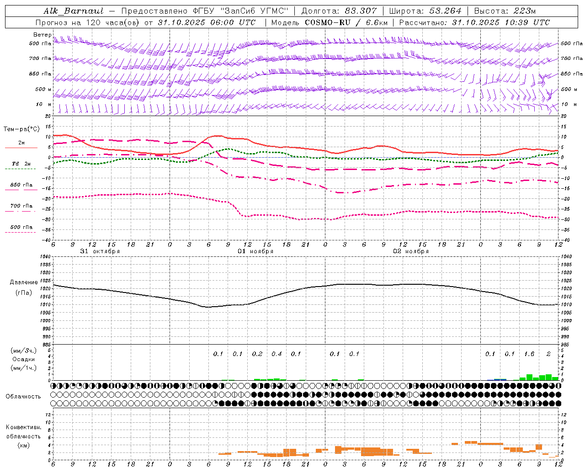This screenshot has height=468, width=585.
Task: Click the '(мм/3ч.)' unit label
Action: pos(23,351)
